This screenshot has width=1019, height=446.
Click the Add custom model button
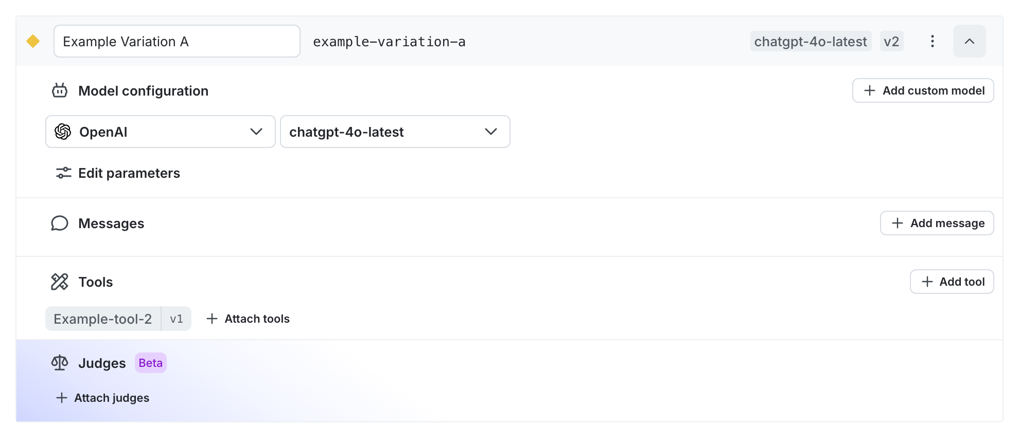click(x=923, y=91)
